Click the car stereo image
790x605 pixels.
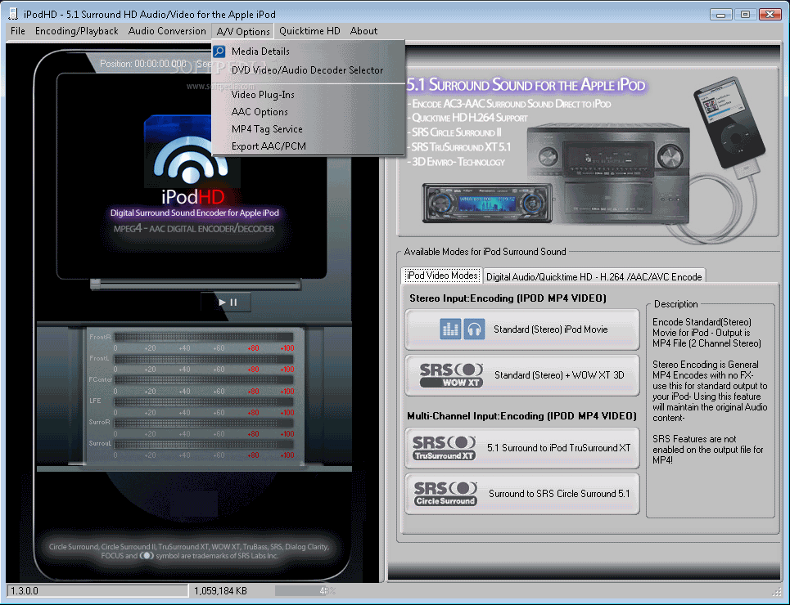487,204
